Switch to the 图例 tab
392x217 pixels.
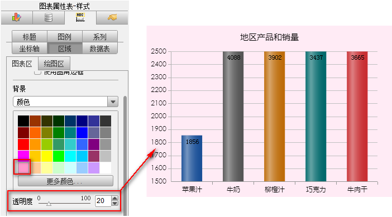pyautogui.click(x=65, y=37)
